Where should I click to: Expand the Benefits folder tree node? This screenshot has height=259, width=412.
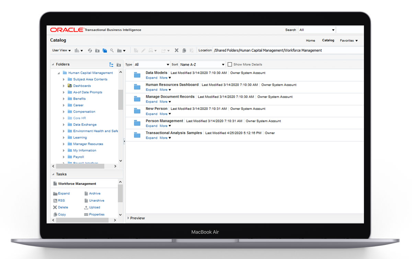[64, 99]
